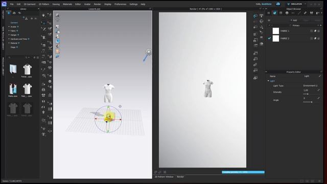Click the library add folder plus icon
Image resolution: width=327 pixels, height=184 pixels.
[32, 18]
